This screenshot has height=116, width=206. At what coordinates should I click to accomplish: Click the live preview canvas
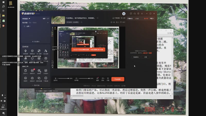point(88,47)
